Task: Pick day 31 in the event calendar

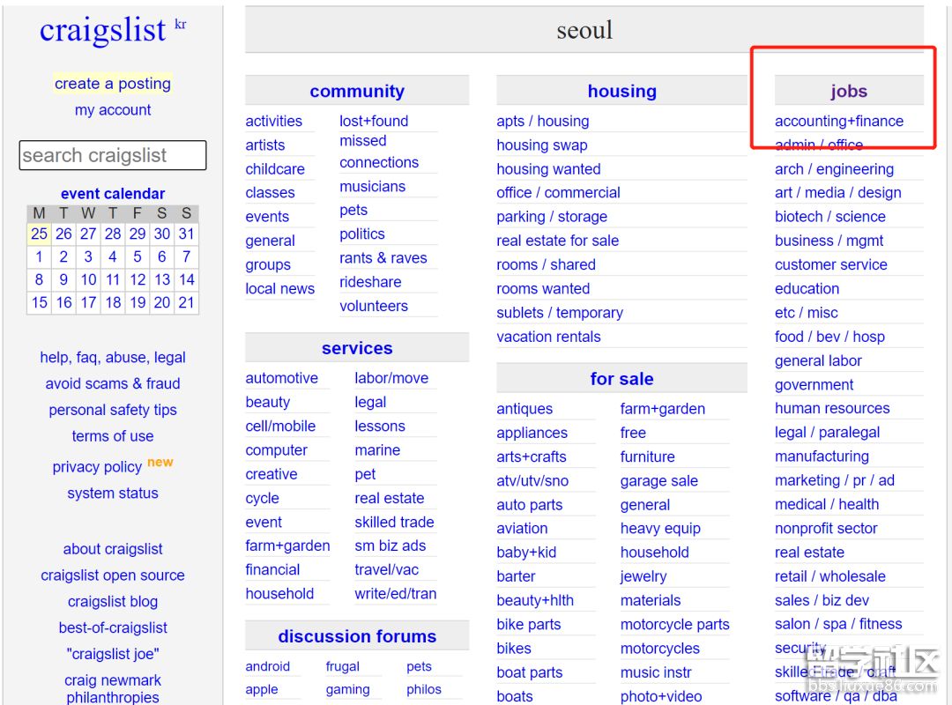Action: point(186,234)
